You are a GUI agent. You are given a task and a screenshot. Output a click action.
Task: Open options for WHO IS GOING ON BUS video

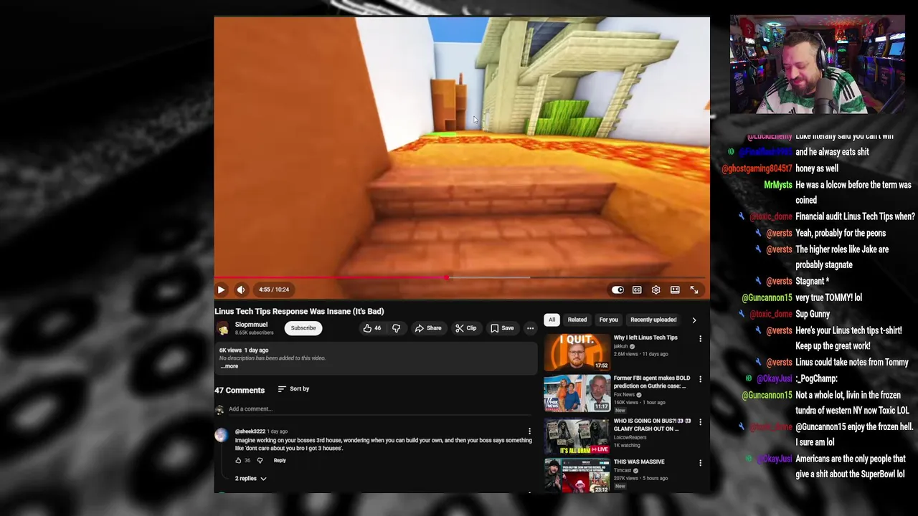700,422
